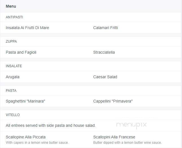Click Pasta and Fagioli soup item

21,52
